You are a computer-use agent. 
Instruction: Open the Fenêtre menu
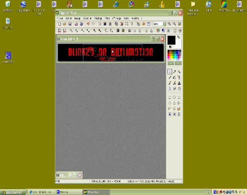135,18
